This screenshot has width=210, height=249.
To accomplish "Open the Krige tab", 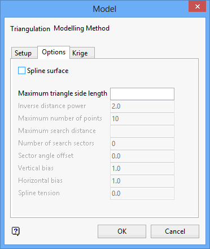I will [82, 53].
